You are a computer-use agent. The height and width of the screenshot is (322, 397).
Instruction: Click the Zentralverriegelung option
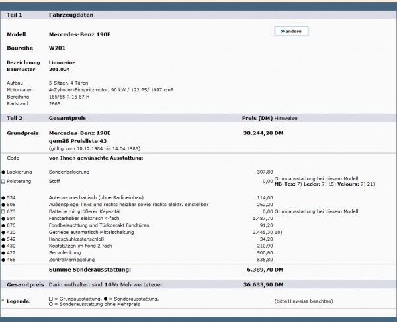coord(71,259)
